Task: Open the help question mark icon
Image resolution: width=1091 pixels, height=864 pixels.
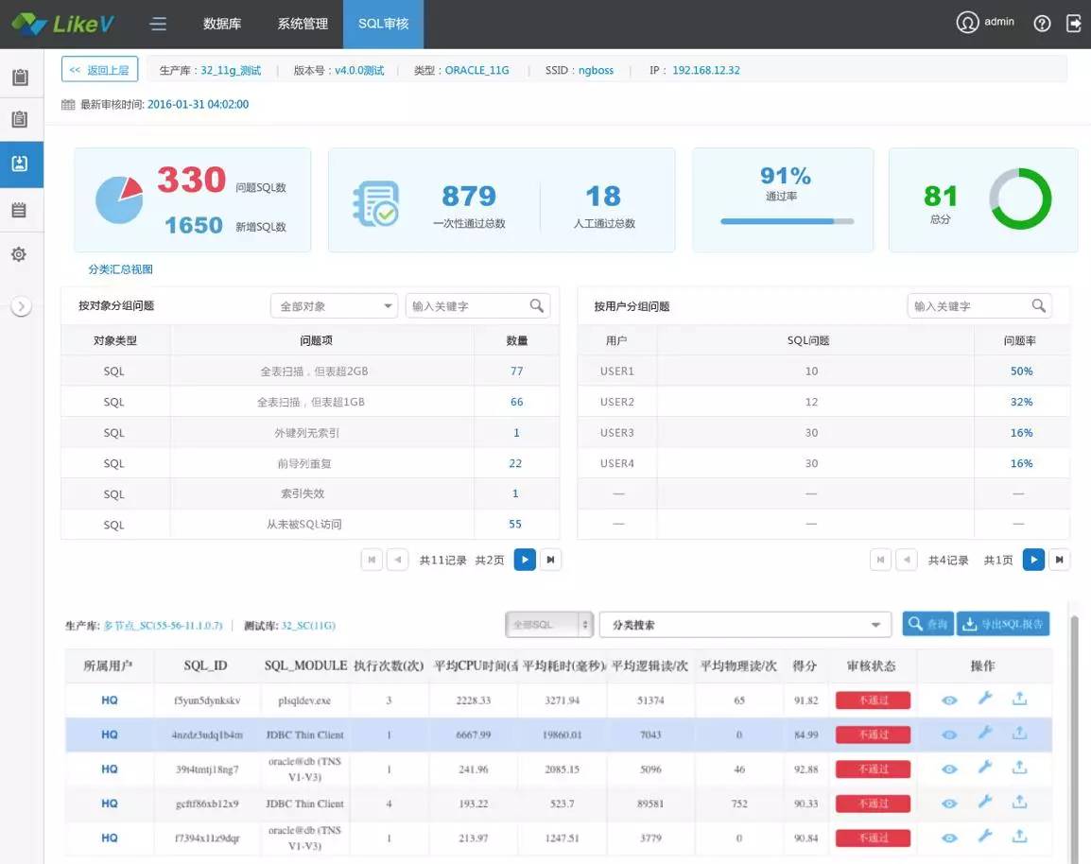Action: click(x=1041, y=22)
